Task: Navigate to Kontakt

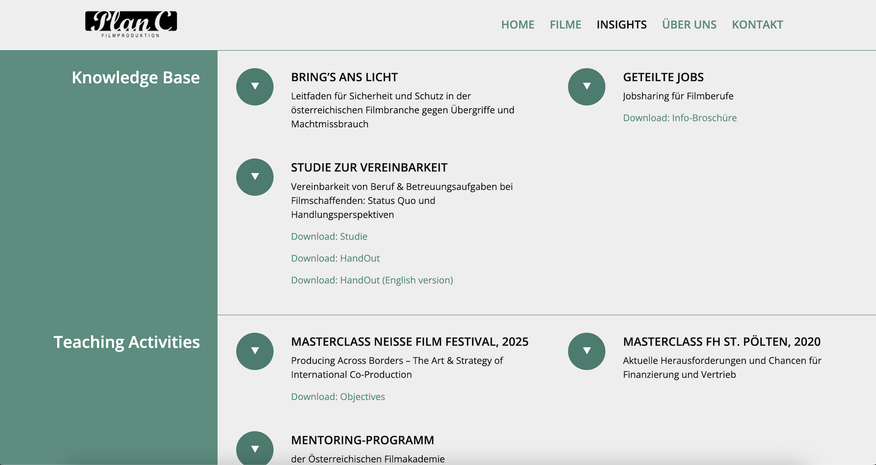Action: point(757,24)
